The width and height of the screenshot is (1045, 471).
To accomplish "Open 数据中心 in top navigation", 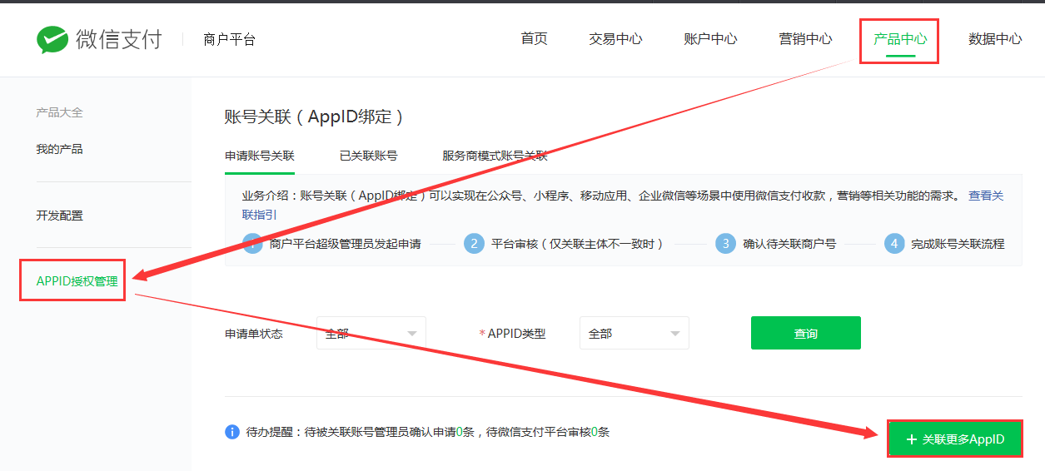I will pyautogui.click(x=995, y=38).
